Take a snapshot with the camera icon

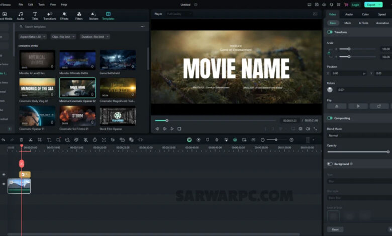click(x=301, y=129)
